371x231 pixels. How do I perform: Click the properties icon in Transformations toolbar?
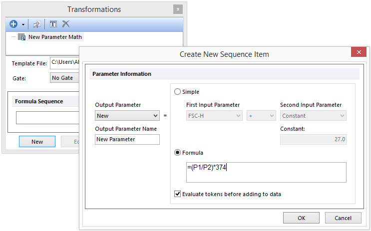tap(37, 24)
